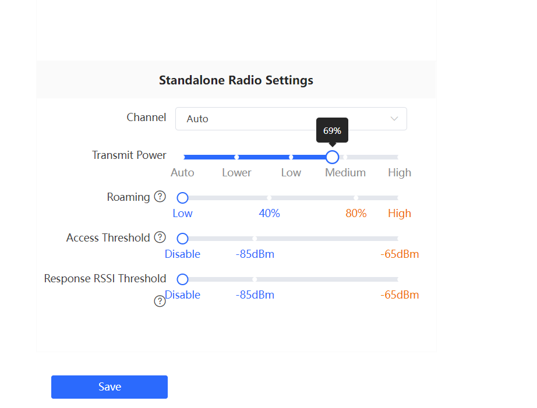Set Transmit Power to the Auto label
Screen dimensions: 537x408
pos(182,172)
